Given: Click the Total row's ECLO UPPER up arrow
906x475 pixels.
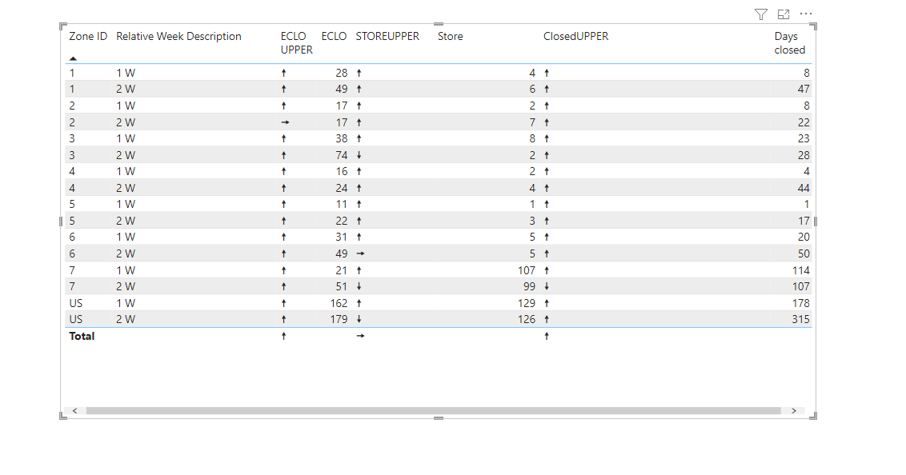Looking at the screenshot, I should pyautogui.click(x=283, y=336).
